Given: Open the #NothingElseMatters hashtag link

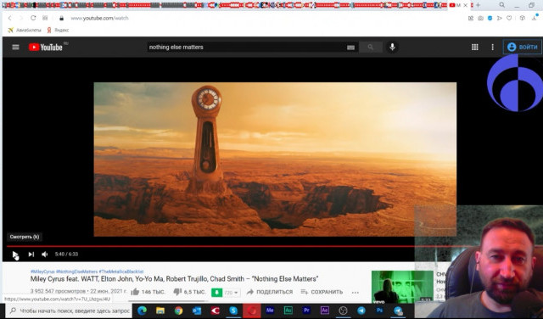Looking at the screenshot, I should point(77,271).
